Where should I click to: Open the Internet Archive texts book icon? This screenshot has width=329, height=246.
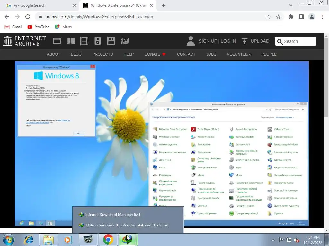[71, 41]
